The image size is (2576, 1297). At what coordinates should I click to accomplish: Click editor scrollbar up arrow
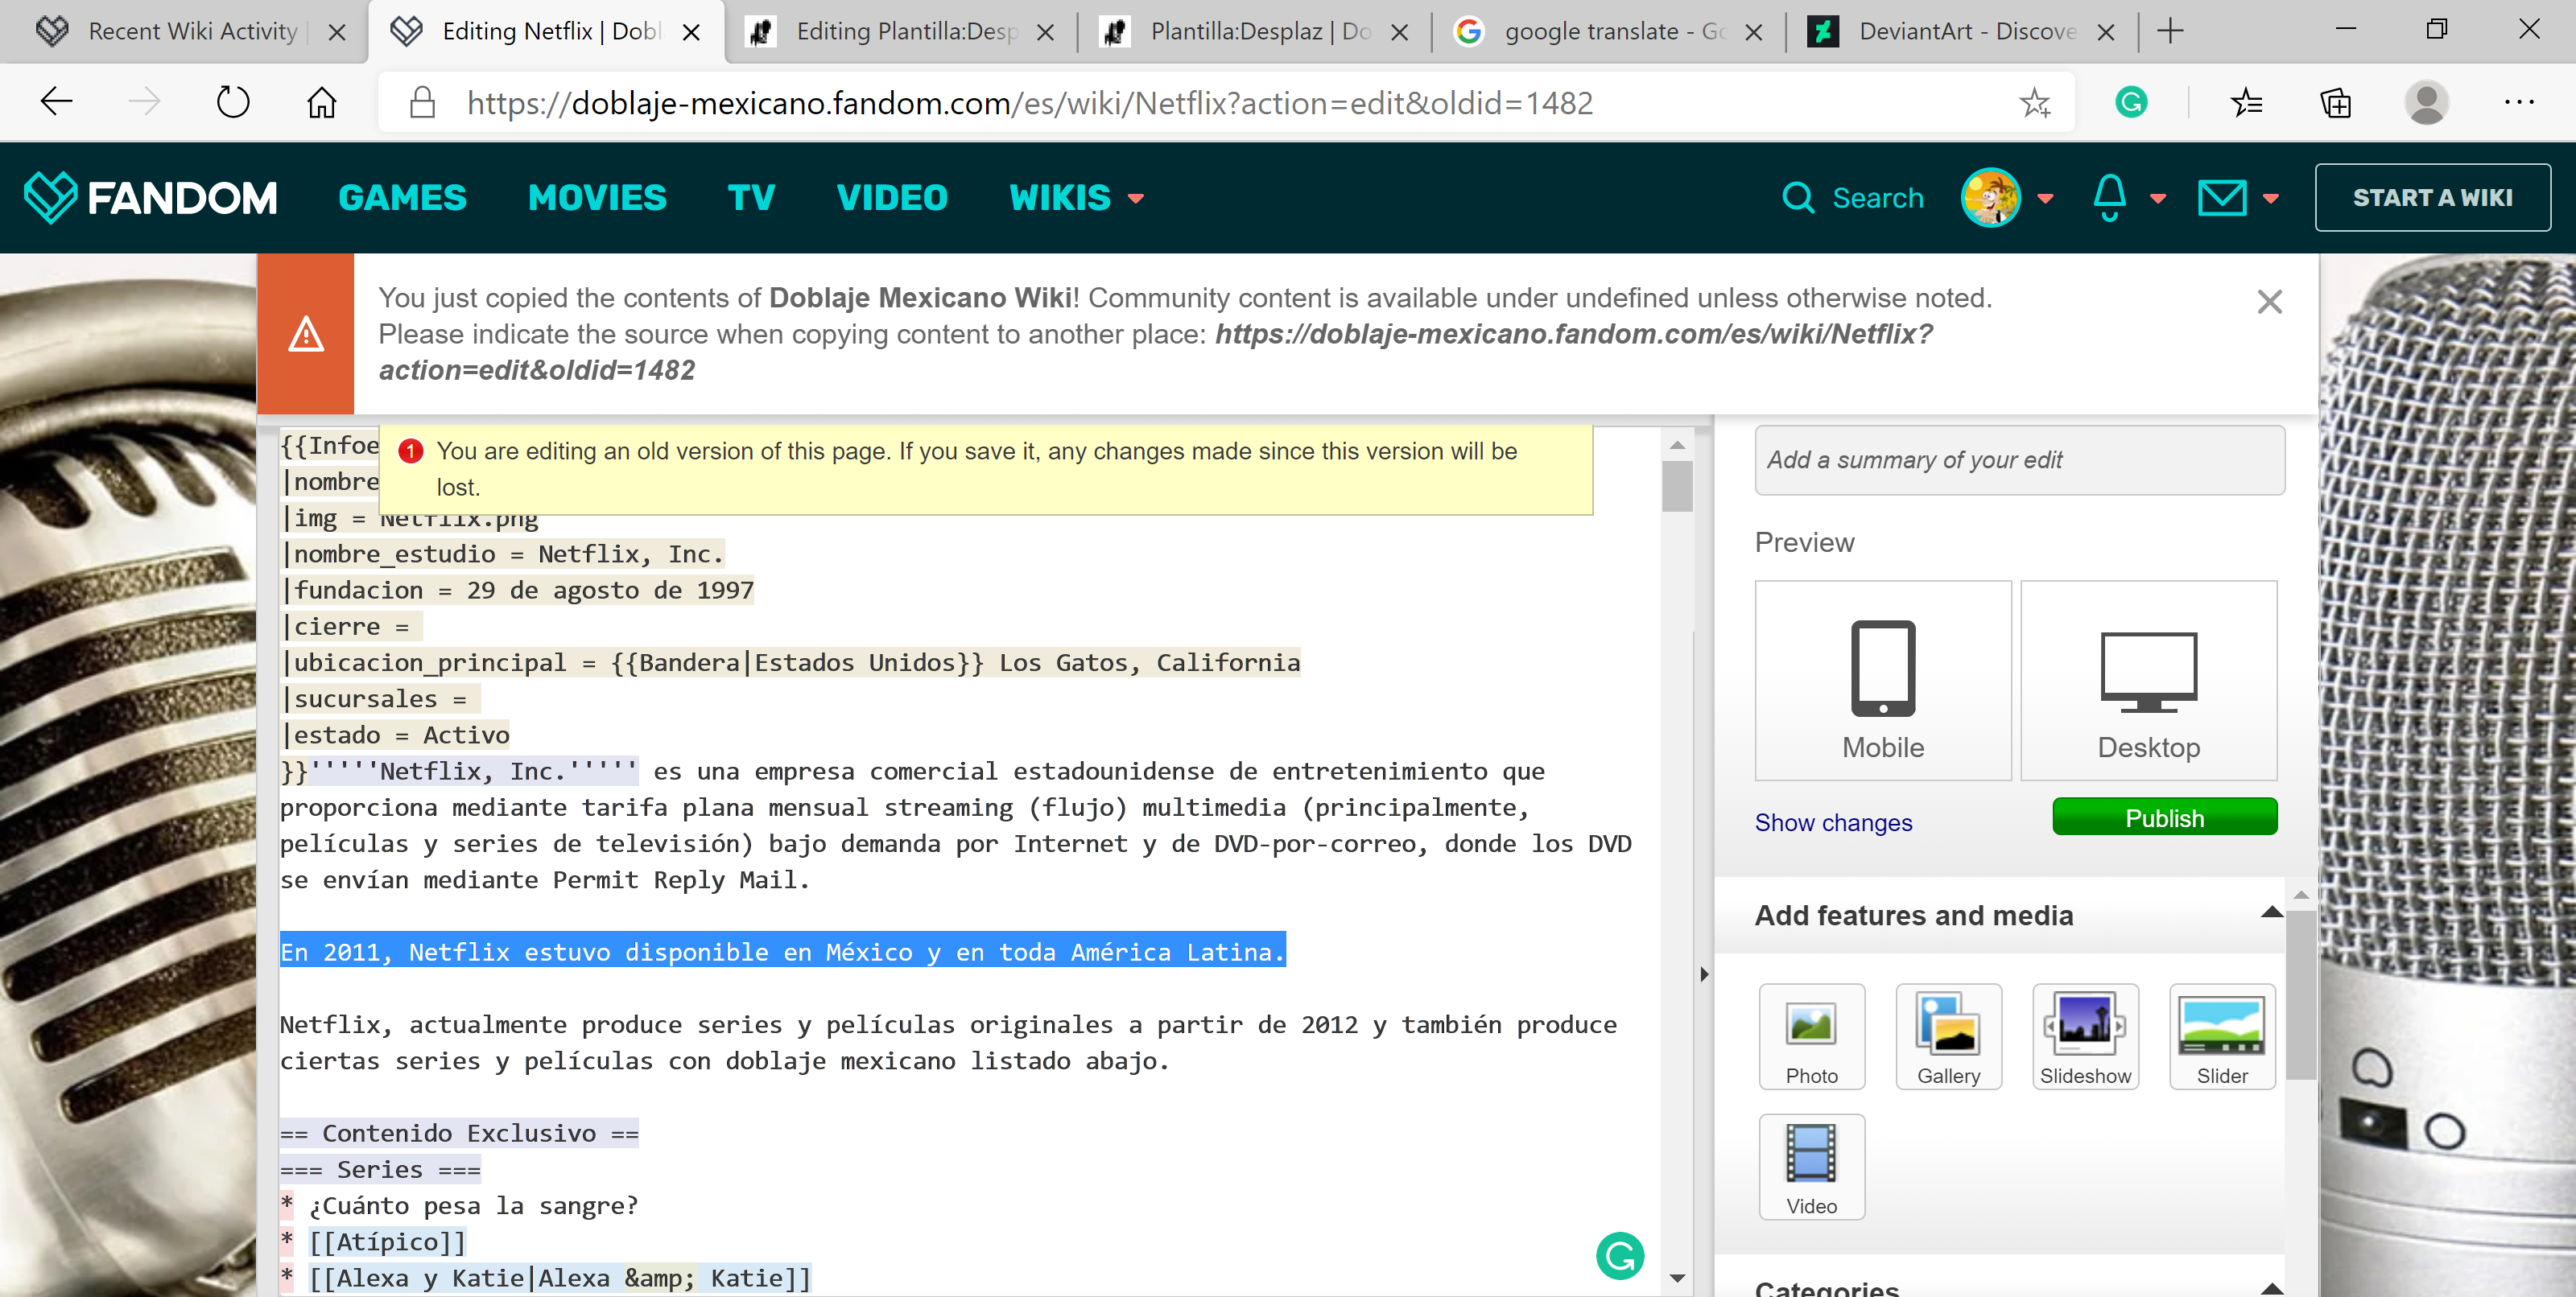1677,445
